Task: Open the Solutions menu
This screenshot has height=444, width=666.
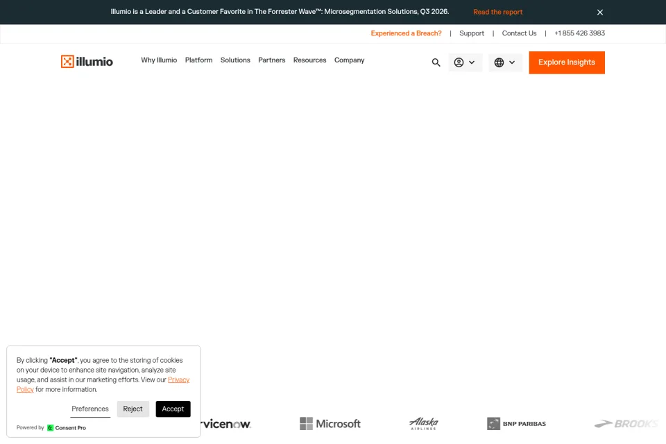Action: pos(235,60)
